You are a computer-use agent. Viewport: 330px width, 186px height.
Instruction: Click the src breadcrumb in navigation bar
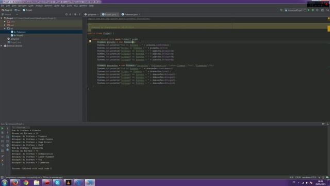[x=18, y=10]
